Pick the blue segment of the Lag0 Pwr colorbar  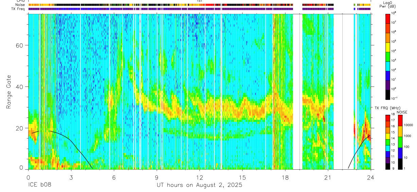coord(388,75)
